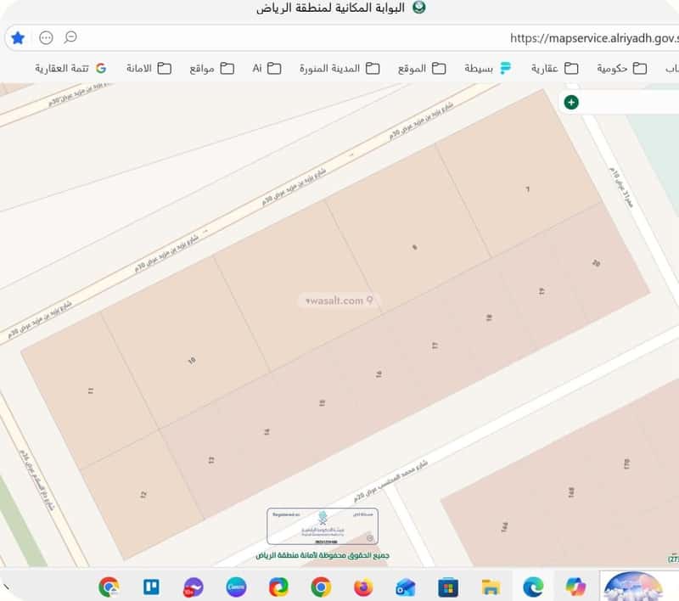Screen dimensions: 679x601
Task: Select parcel number 14 on the map
Action: 267,432
